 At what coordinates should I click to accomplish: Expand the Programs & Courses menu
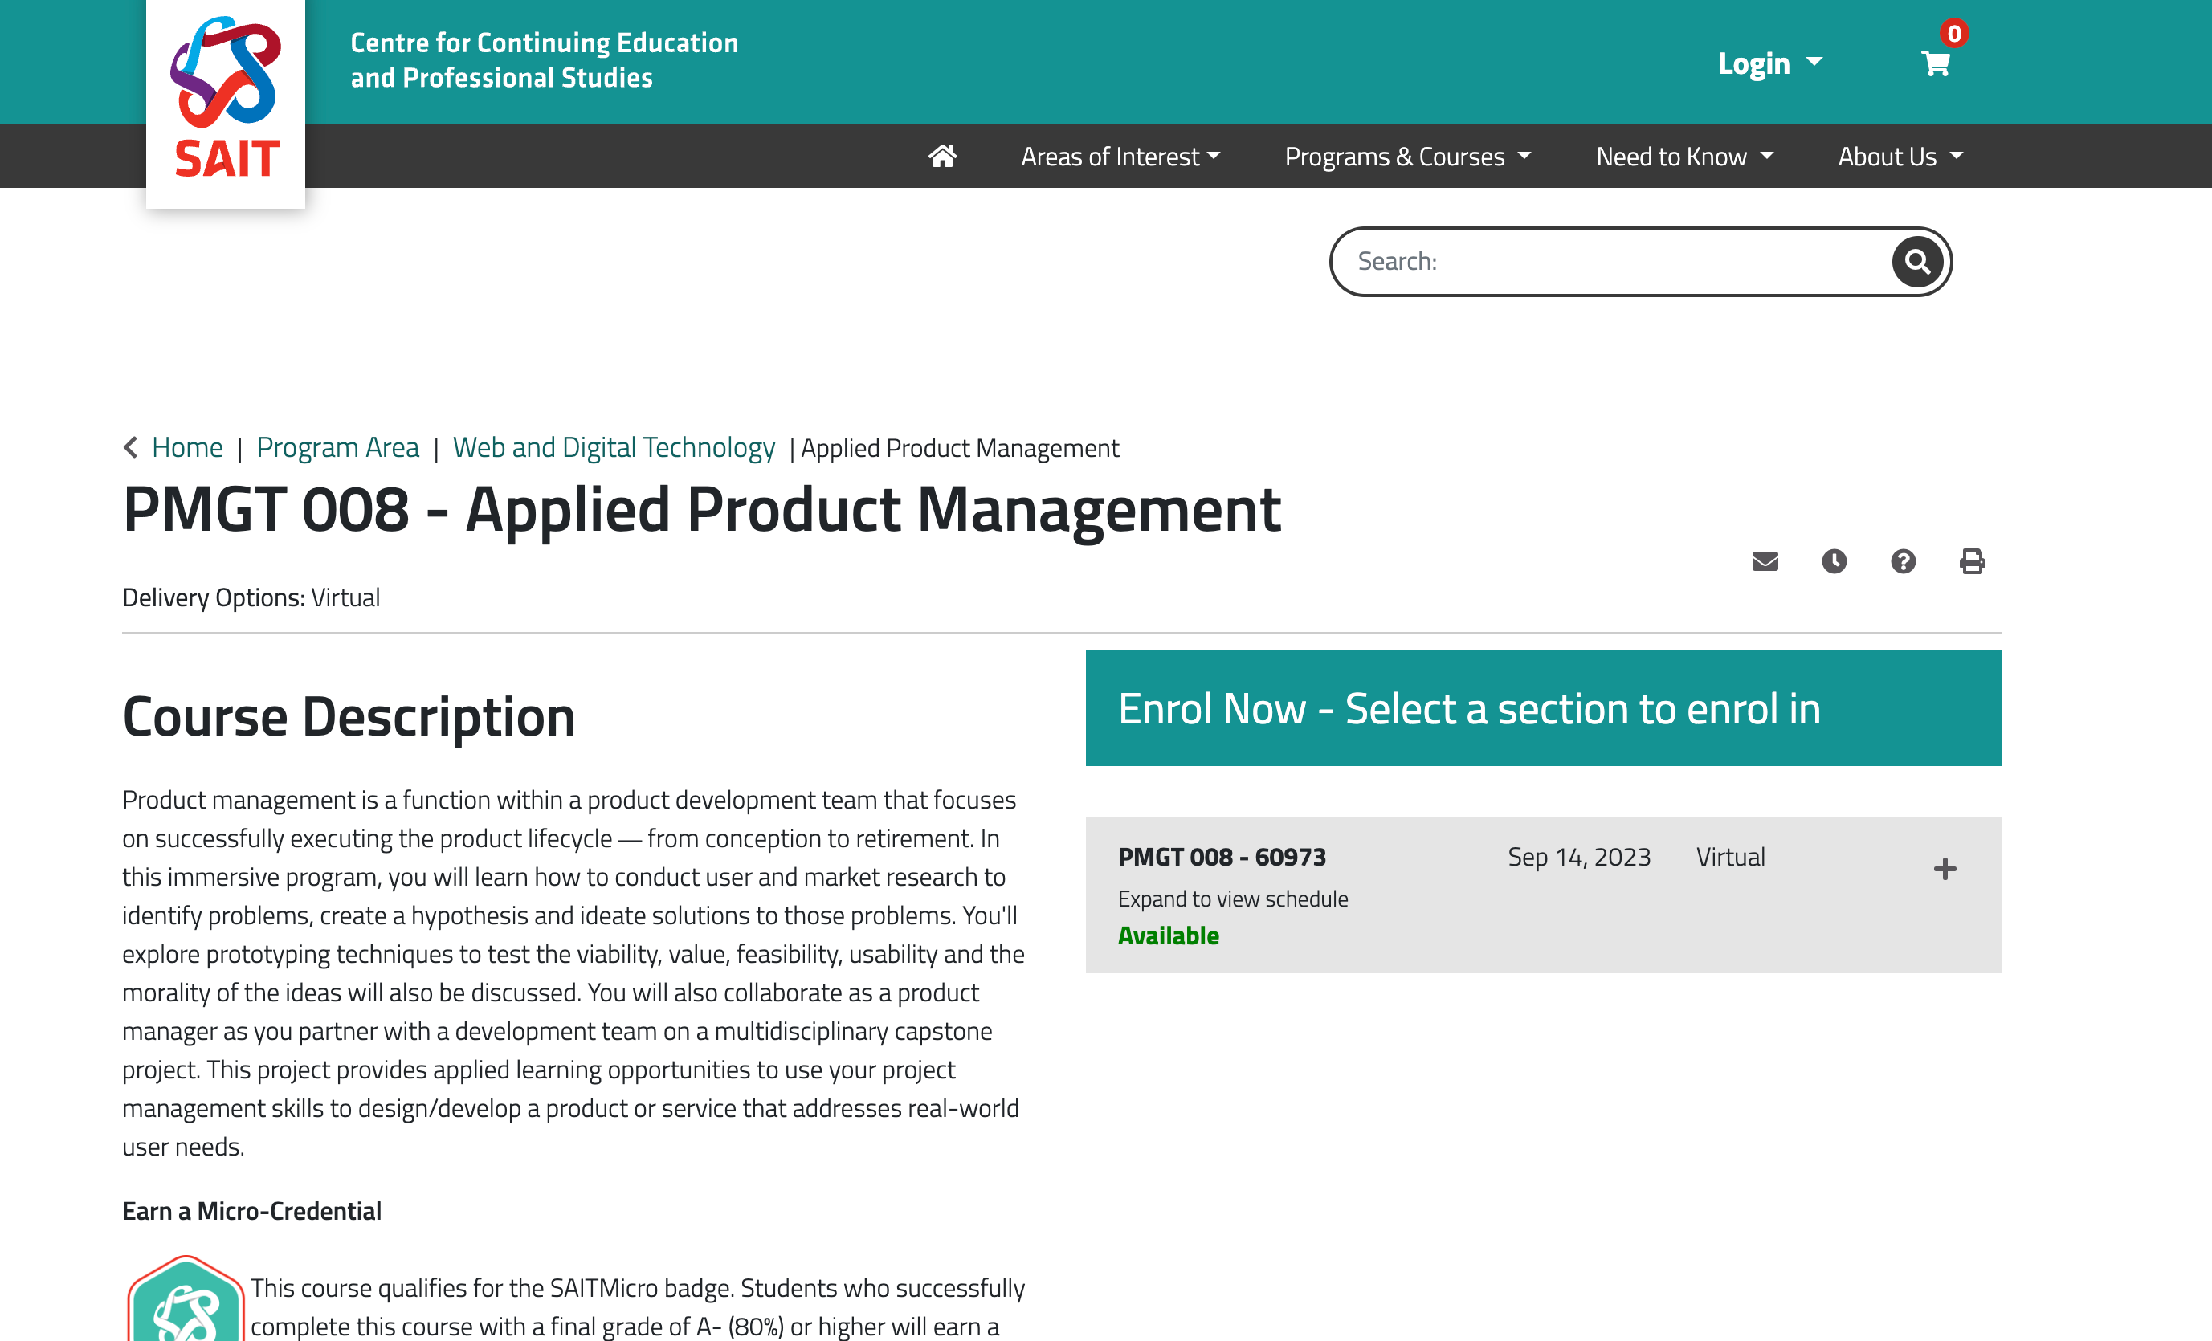[1406, 156]
